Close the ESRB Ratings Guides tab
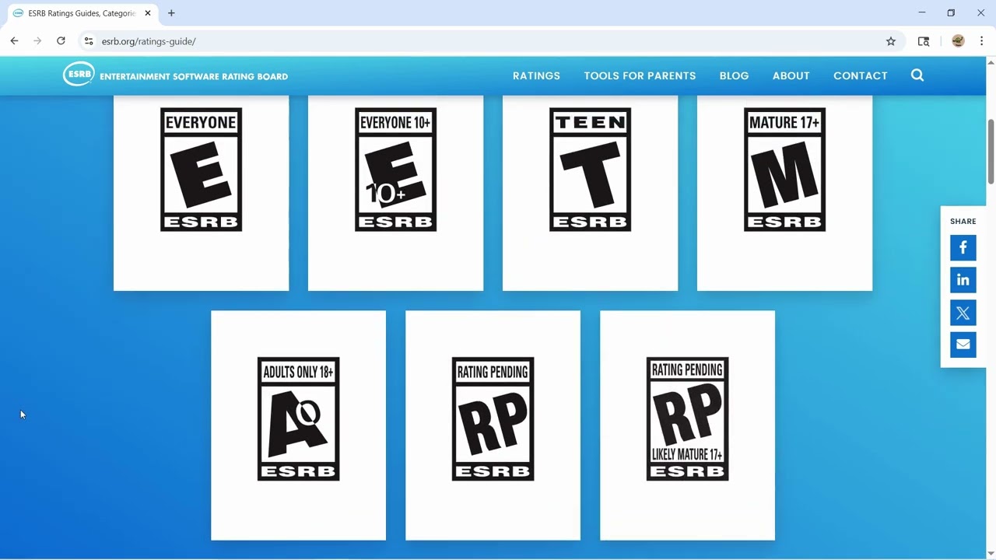The width and height of the screenshot is (996, 560). point(148,13)
